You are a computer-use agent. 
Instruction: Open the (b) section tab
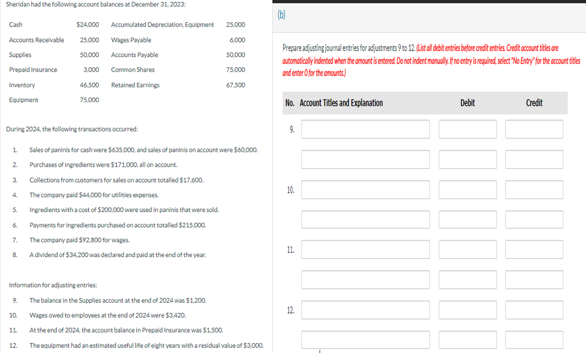click(282, 15)
